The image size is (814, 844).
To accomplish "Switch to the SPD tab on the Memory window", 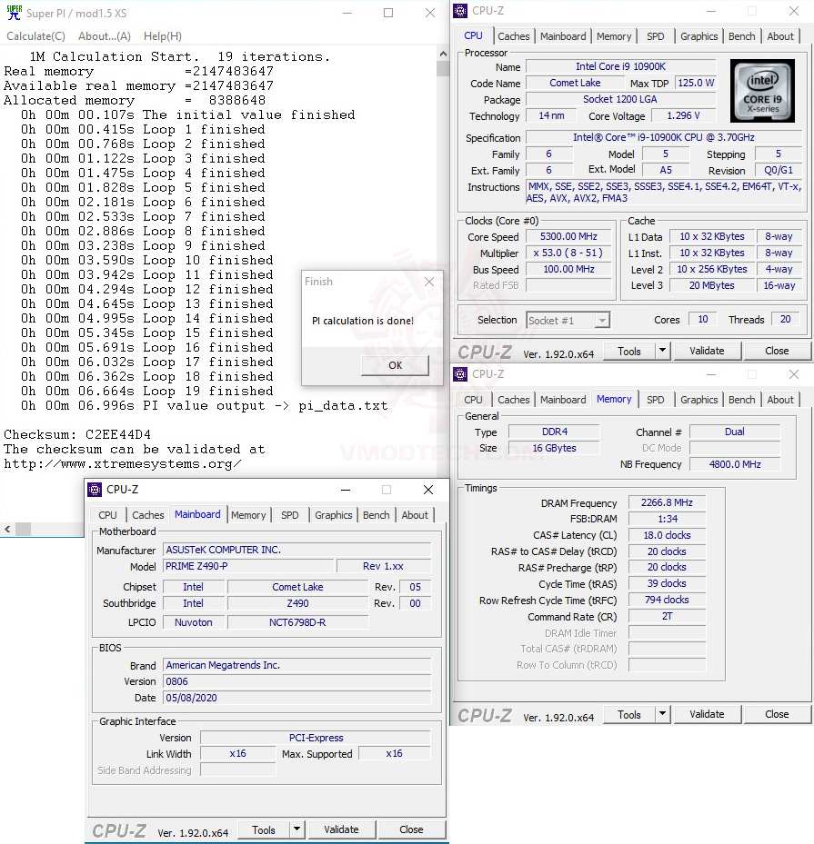I will tap(654, 399).
